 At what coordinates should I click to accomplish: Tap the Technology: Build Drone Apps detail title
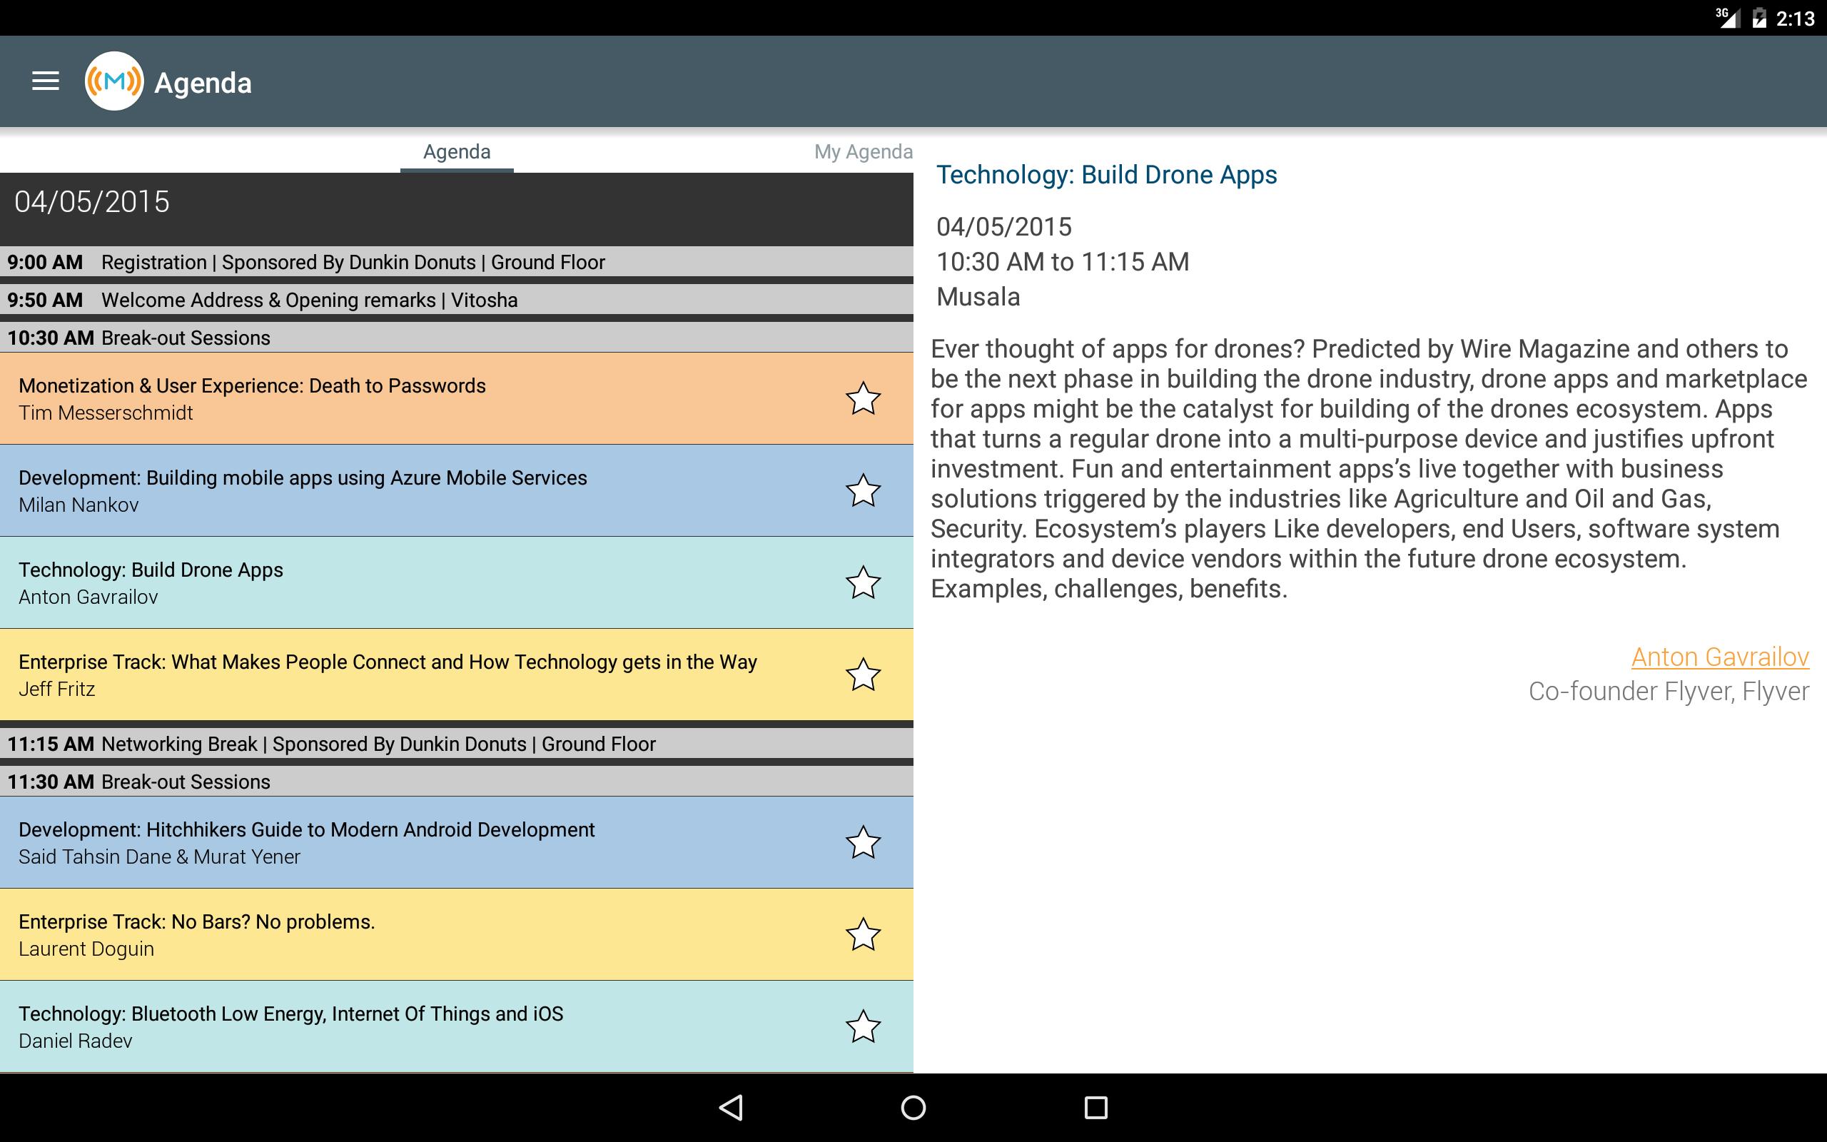[1107, 174]
